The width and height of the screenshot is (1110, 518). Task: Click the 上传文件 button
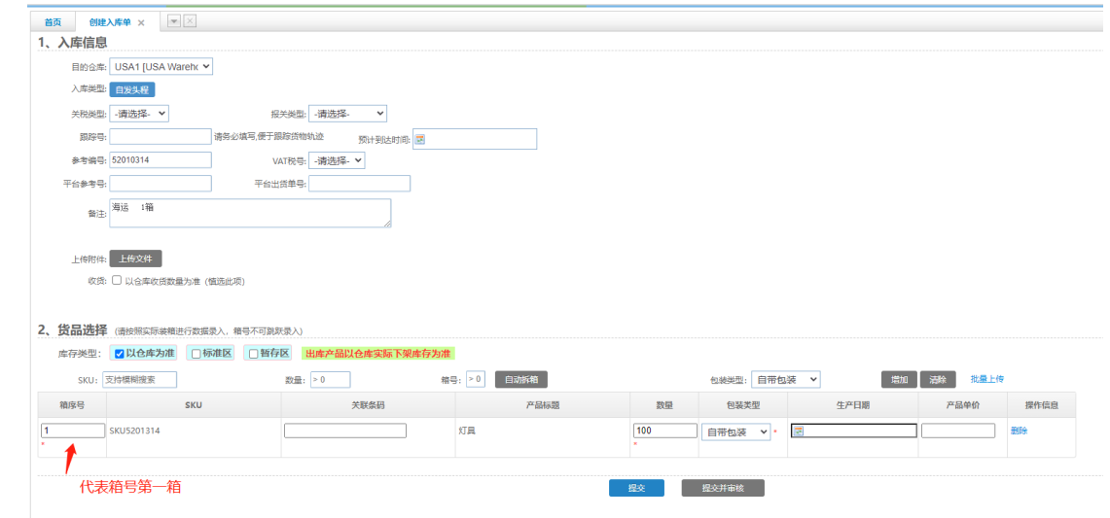(x=135, y=259)
